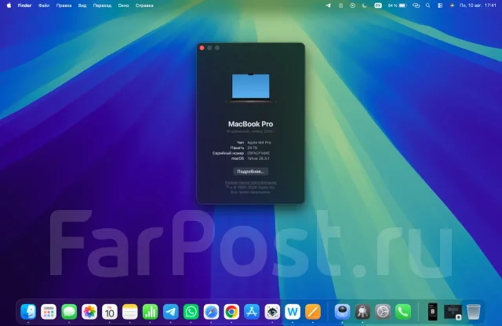Open the minimized window thumbnail in the dock
Screen dimensions: 502x326
(x=453, y=312)
